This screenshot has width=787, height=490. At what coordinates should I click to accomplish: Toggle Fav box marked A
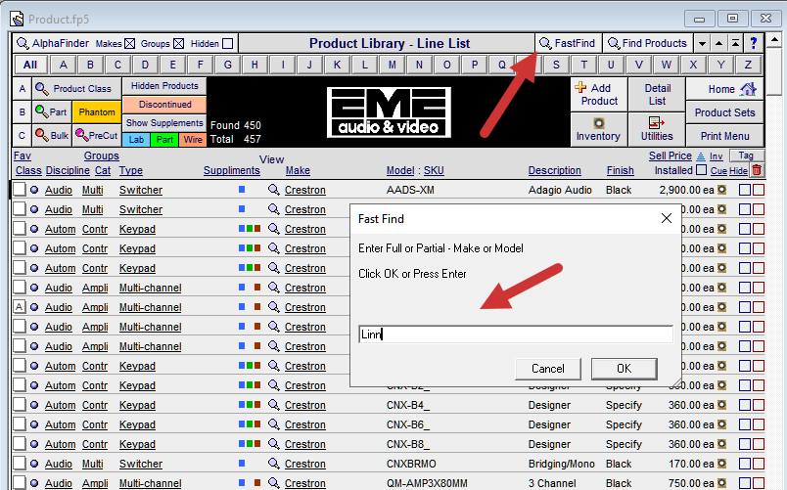point(19,307)
